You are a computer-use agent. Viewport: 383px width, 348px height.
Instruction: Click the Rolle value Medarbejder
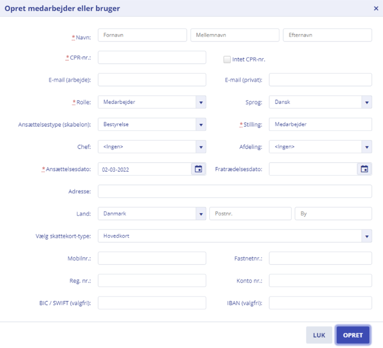[119, 102]
